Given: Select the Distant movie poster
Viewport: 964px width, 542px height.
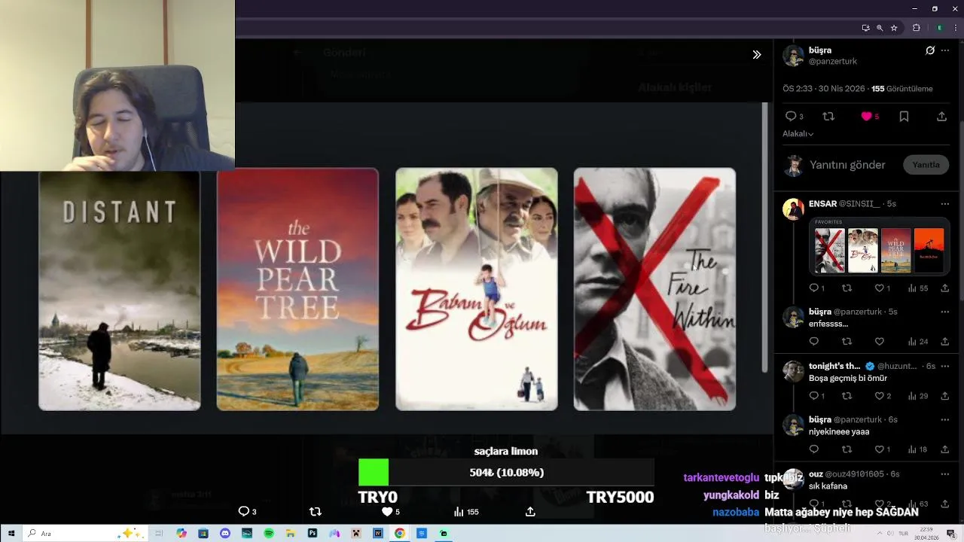Looking at the screenshot, I should (120, 290).
